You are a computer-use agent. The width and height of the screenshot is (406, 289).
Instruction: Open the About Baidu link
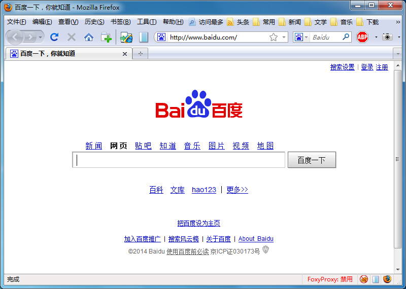(x=256, y=238)
